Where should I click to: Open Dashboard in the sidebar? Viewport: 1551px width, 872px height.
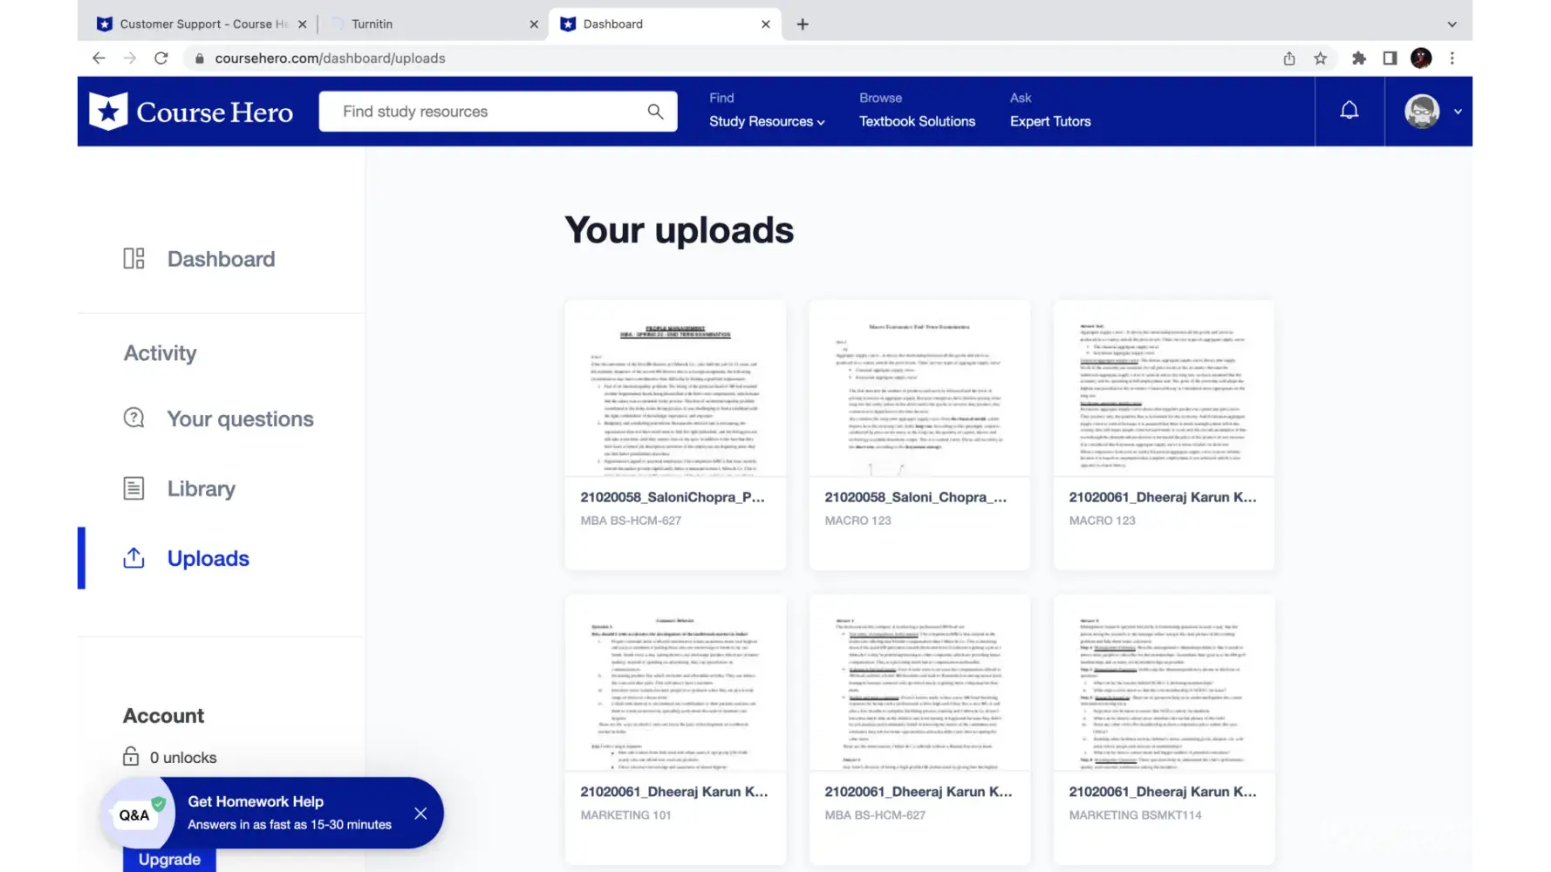coord(221,259)
